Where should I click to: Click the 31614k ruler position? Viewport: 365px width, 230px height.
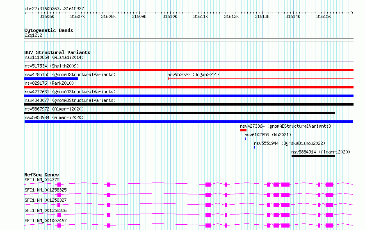pos(293,16)
